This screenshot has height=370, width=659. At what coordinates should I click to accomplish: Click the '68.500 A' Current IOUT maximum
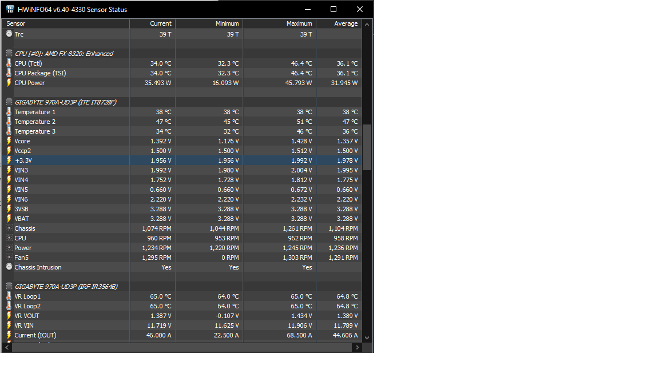(x=299, y=335)
